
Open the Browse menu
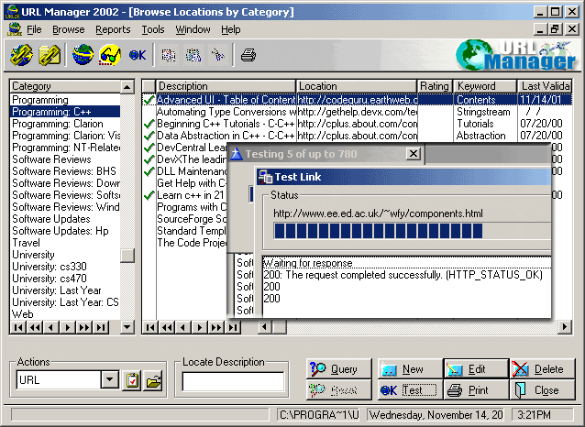(x=68, y=29)
